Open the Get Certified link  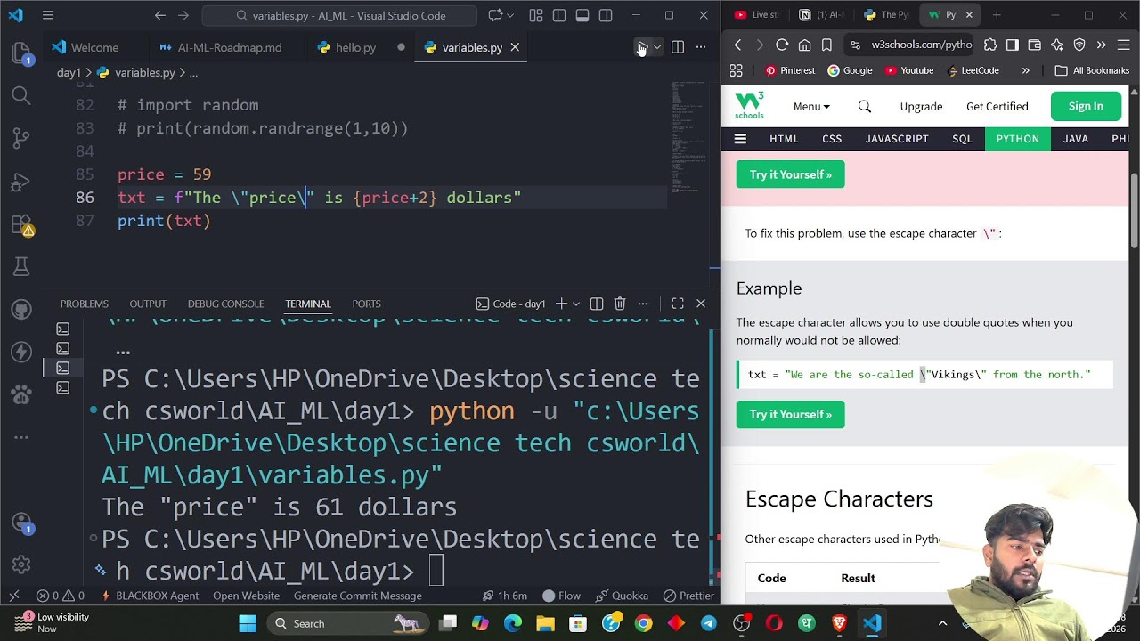coord(997,106)
